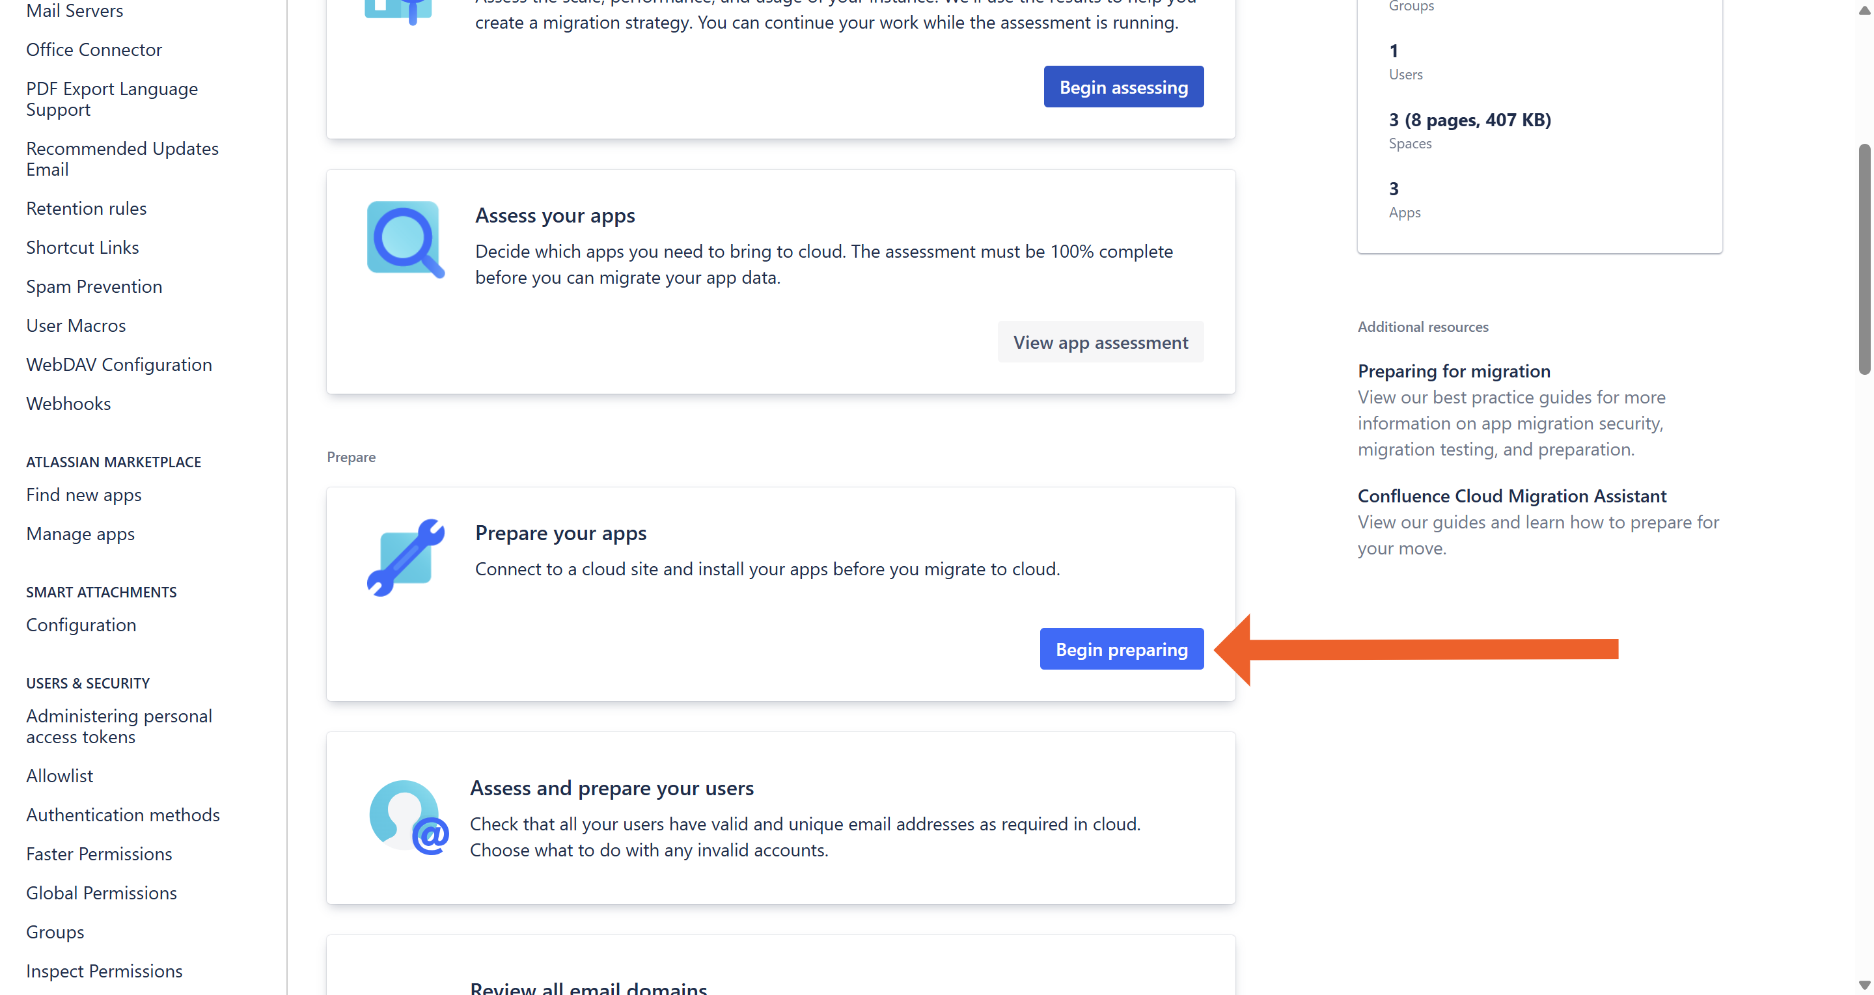Open Smart Attachments Configuration link
This screenshot has height=995, width=1874.
coord(81,625)
